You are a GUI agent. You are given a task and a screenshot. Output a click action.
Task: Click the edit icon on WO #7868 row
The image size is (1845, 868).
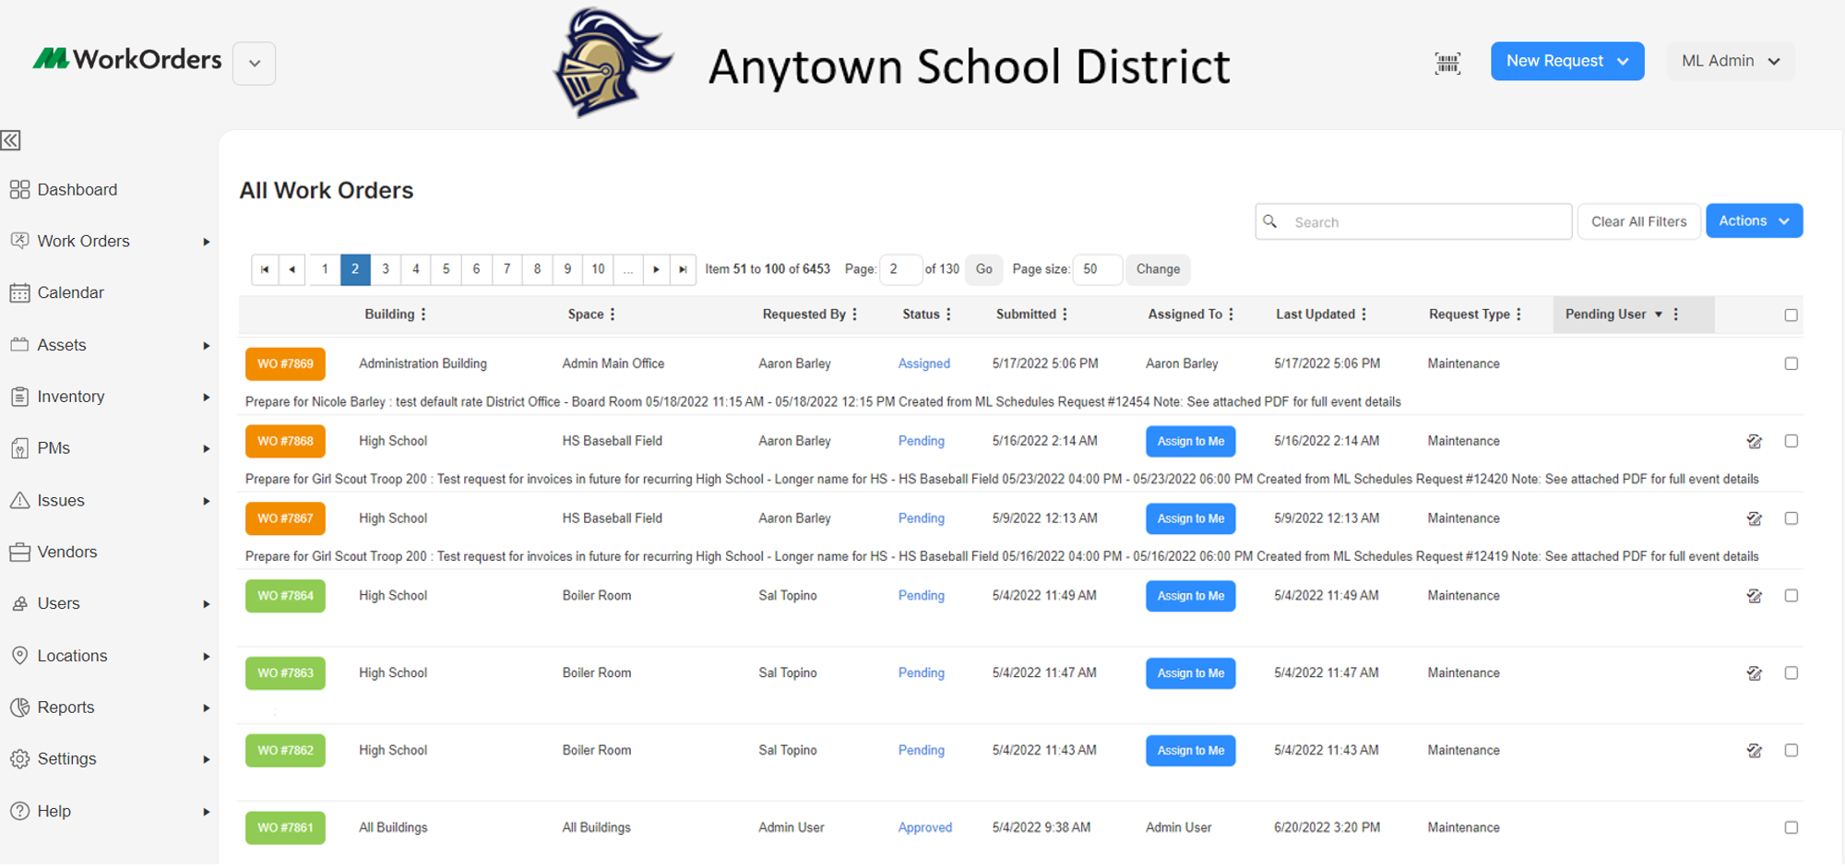(1755, 441)
